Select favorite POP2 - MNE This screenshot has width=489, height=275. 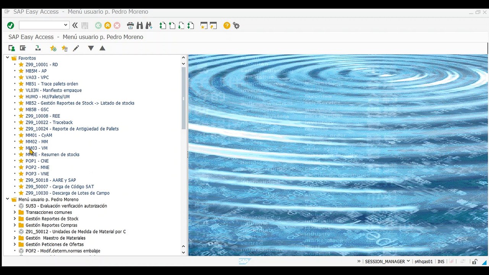pos(37,167)
